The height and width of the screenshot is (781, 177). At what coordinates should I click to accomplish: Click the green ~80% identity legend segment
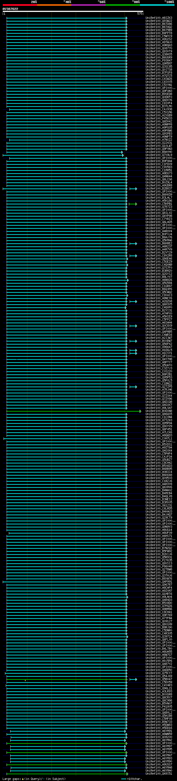tap(123, 5)
